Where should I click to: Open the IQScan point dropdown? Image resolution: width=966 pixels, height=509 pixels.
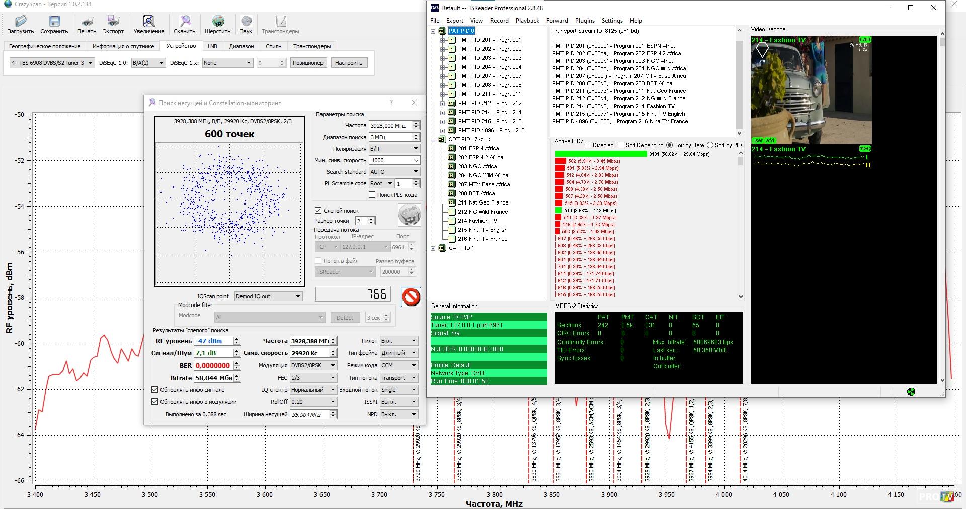click(x=268, y=296)
